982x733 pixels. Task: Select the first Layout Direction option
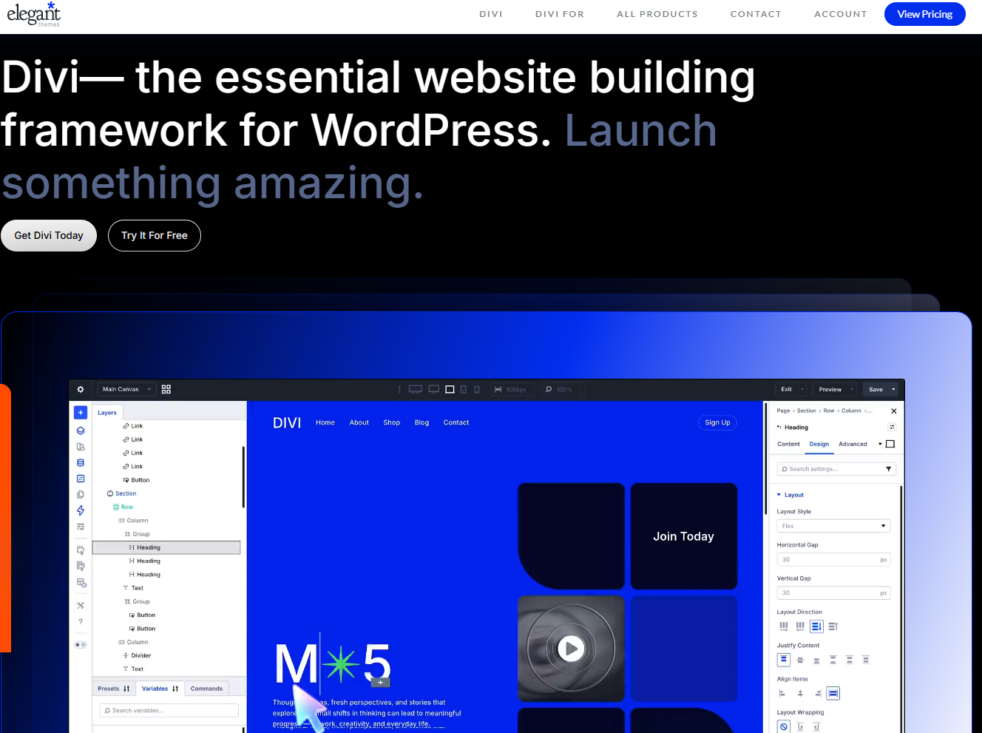pyautogui.click(x=784, y=626)
